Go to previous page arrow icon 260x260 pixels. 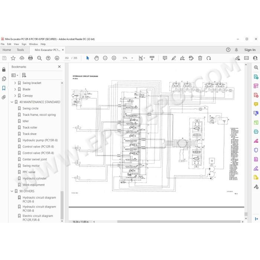[48, 58]
